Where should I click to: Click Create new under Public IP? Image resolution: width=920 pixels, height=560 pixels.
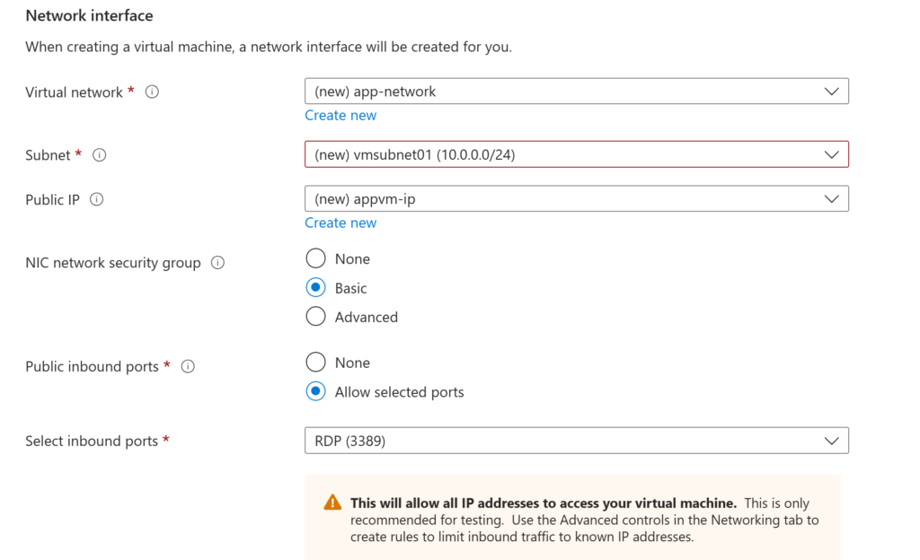pyautogui.click(x=341, y=223)
